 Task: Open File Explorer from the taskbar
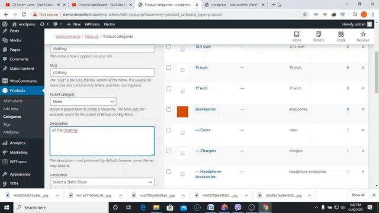[x=156, y=208]
